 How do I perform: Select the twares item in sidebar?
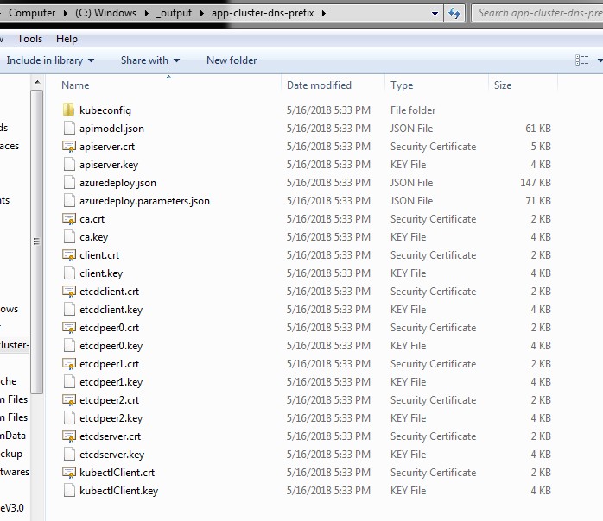(x=15, y=472)
